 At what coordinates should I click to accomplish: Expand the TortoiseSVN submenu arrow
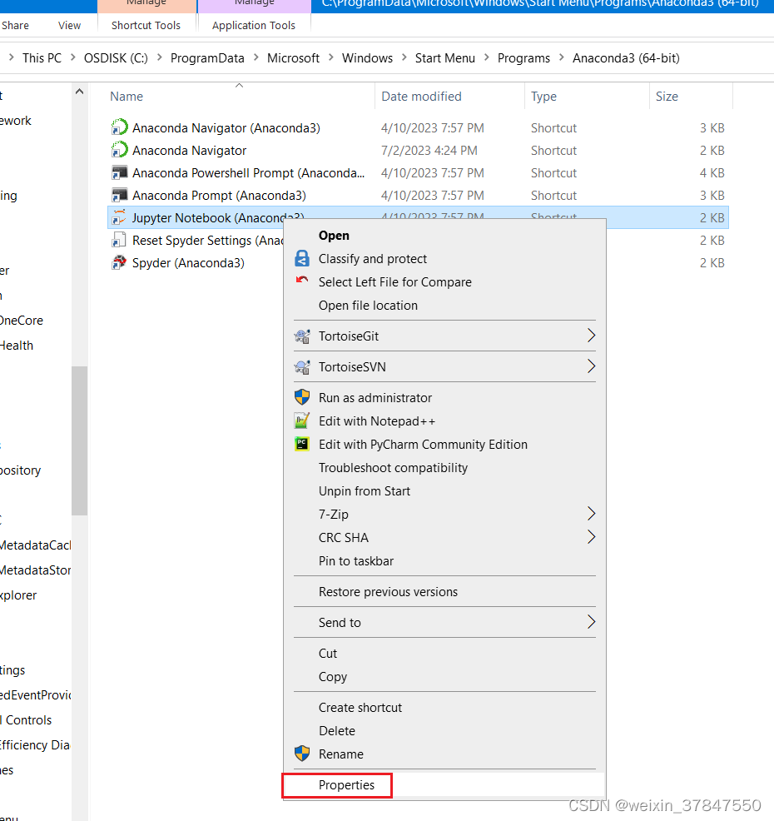point(592,366)
